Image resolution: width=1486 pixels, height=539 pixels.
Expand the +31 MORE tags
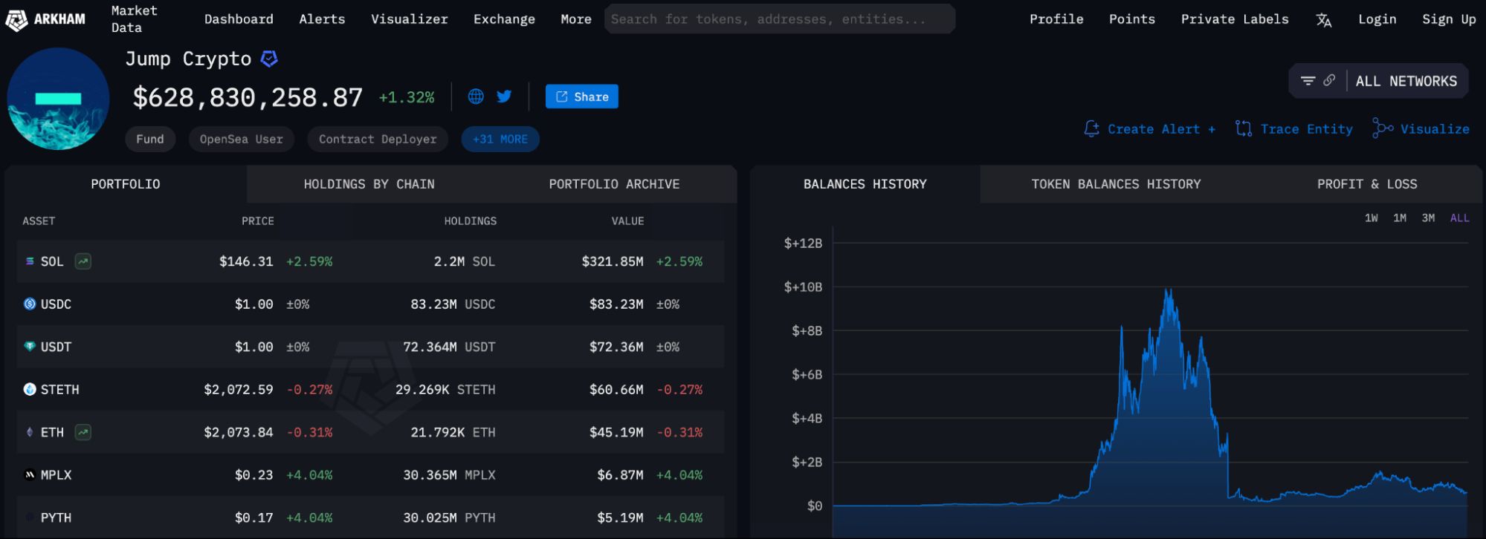point(500,140)
